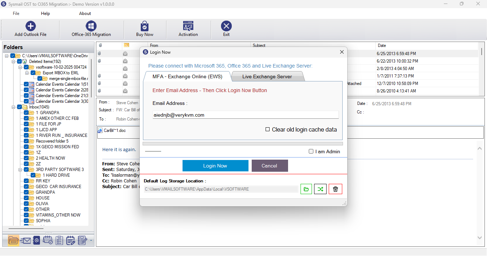Viewport: 487px width, 256px height.
Task: Open the notes with pencil icon
Action: tap(82, 240)
